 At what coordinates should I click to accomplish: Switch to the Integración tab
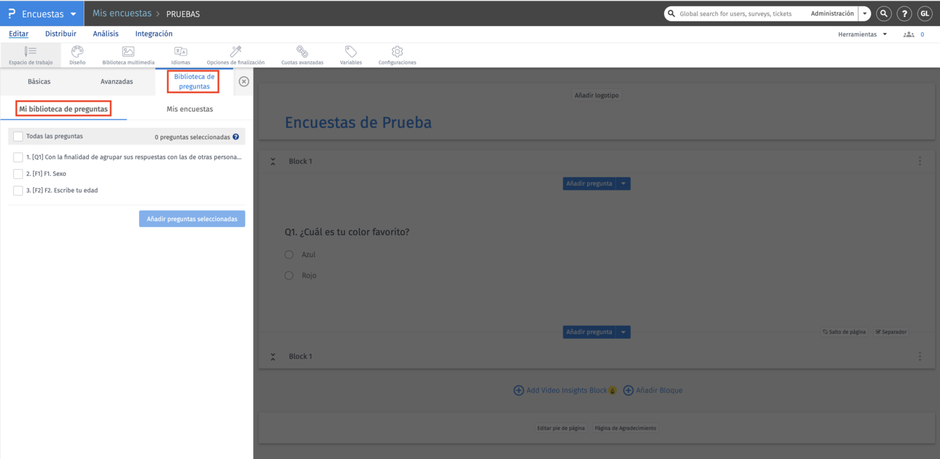pyautogui.click(x=154, y=34)
